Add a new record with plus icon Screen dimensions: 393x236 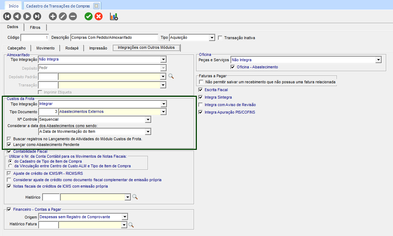53,16
